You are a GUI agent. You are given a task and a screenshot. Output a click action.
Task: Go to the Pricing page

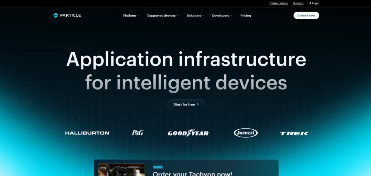tap(245, 16)
